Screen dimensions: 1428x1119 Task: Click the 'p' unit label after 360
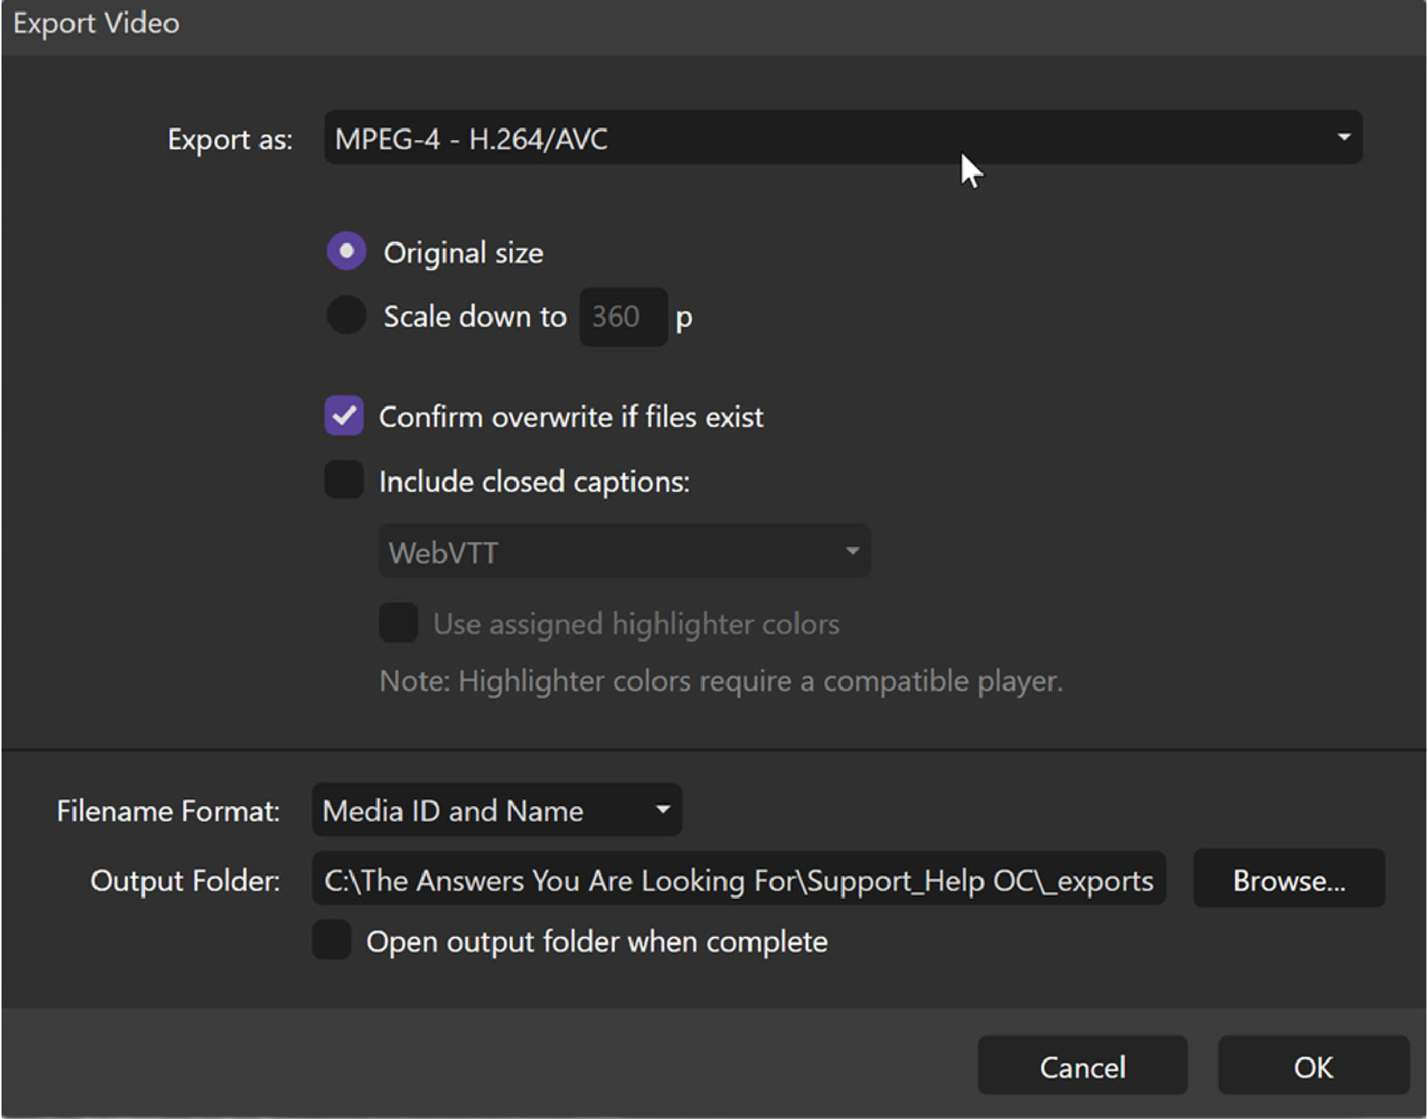click(x=684, y=318)
